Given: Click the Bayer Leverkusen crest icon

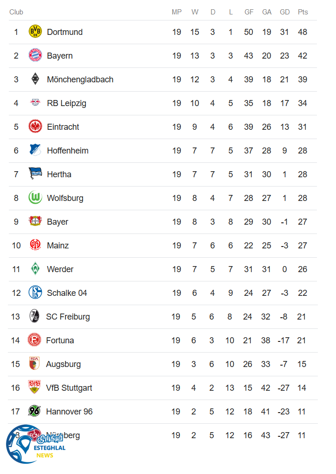Looking at the screenshot, I should coord(35,221).
